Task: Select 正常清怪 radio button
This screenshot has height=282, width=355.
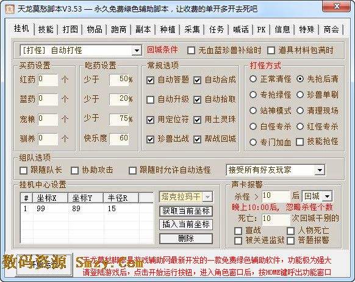Action: (253, 79)
